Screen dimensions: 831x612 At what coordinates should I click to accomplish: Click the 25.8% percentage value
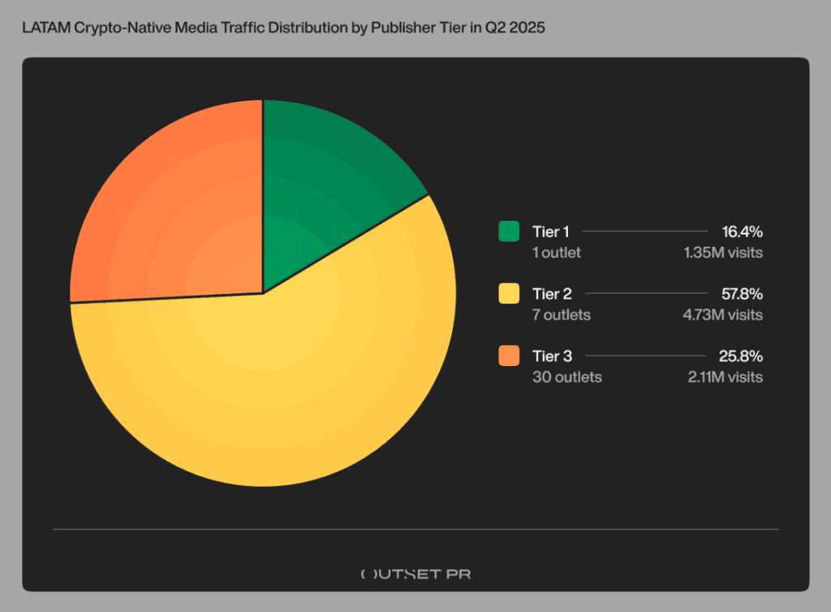point(740,356)
